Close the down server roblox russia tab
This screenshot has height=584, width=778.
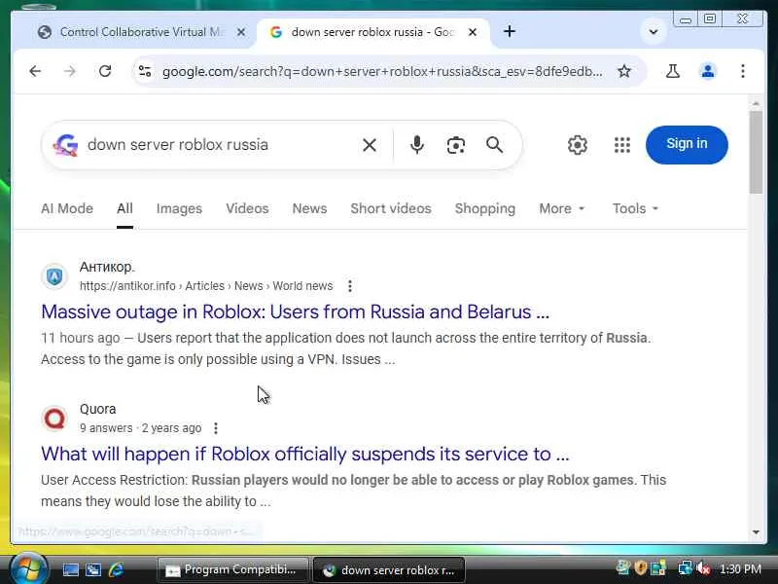click(473, 32)
